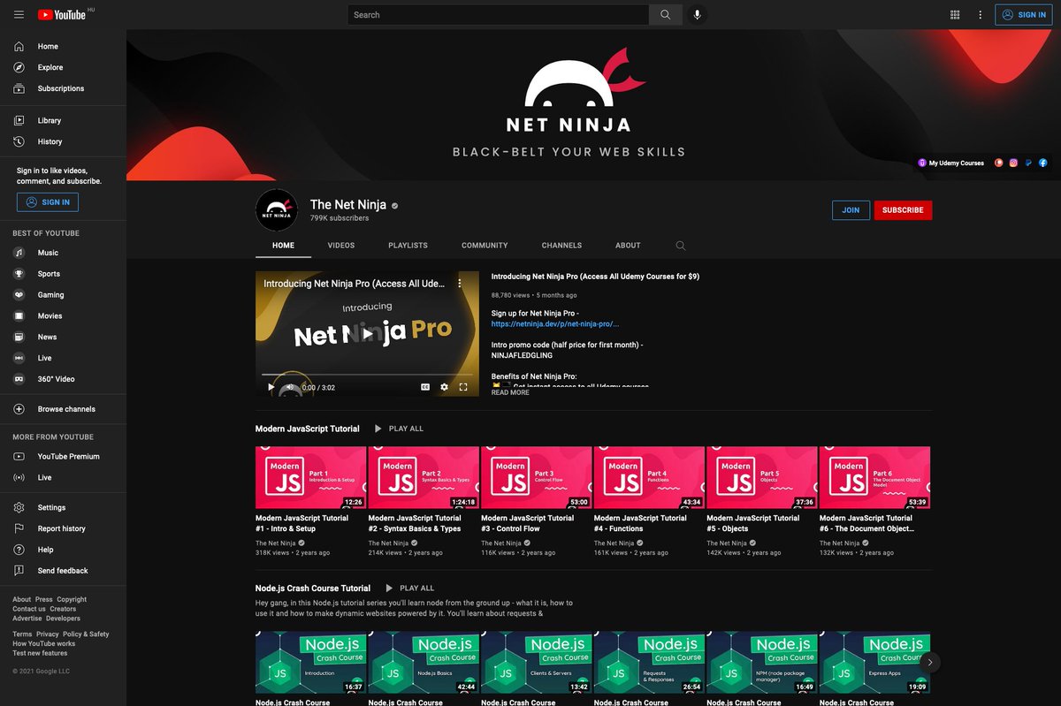Open the three-dot settings menu in header
1061x706 pixels.
click(980, 15)
